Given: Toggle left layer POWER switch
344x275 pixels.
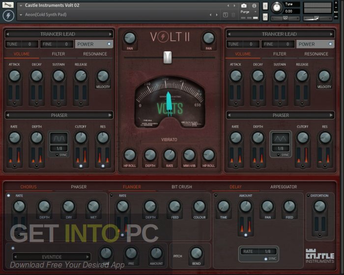Looking at the screenshot, I should tap(94, 44).
